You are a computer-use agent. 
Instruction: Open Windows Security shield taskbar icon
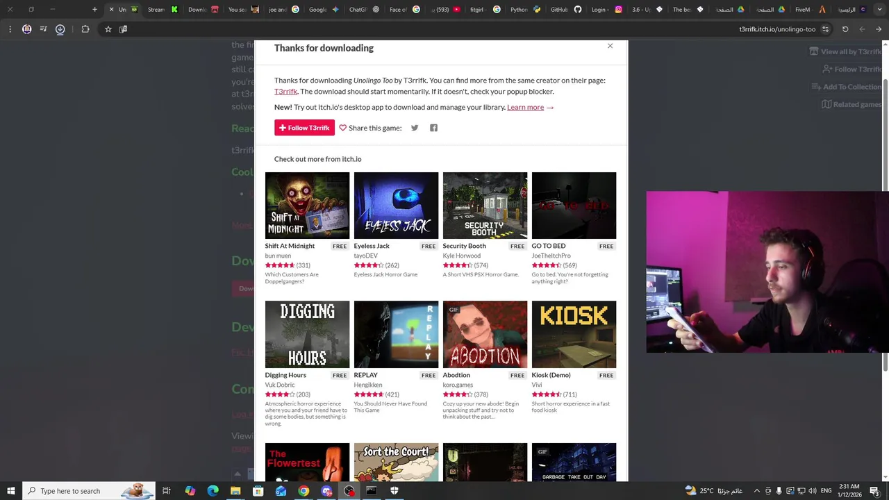pyautogui.click(x=394, y=491)
